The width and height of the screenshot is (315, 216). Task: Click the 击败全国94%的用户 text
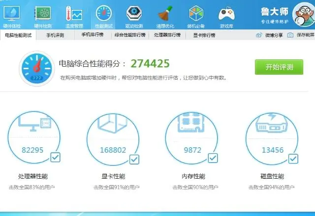[271, 188]
